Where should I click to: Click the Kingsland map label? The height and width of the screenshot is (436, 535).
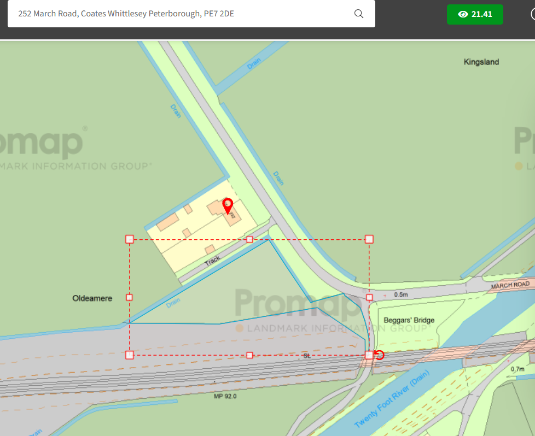tap(481, 62)
